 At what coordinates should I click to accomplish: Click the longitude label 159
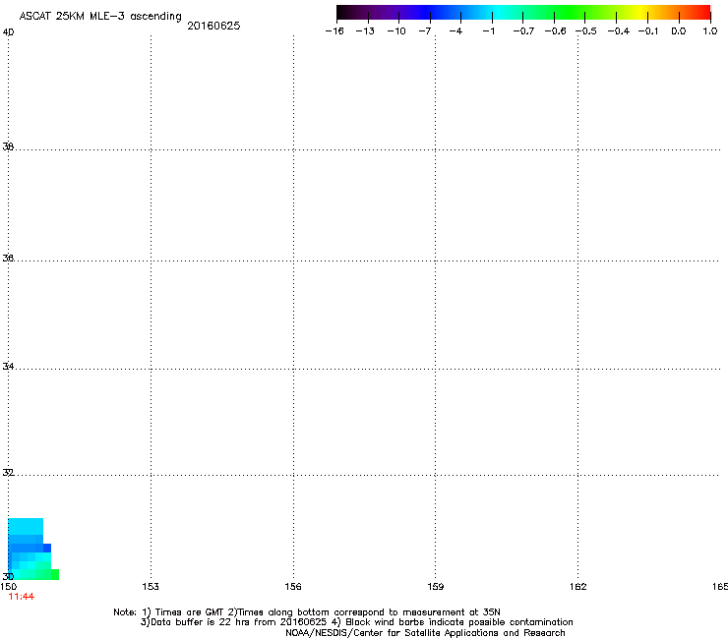coord(436,587)
